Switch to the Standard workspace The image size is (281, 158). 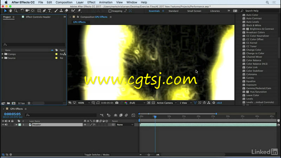[173, 11]
